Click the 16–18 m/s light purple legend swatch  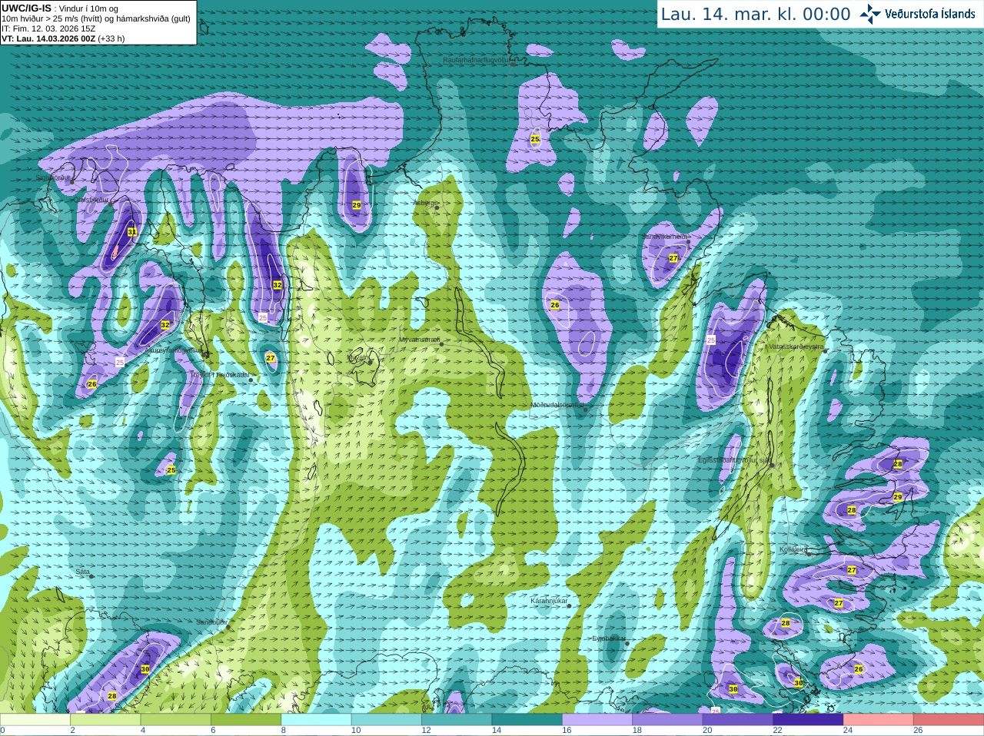597,720
